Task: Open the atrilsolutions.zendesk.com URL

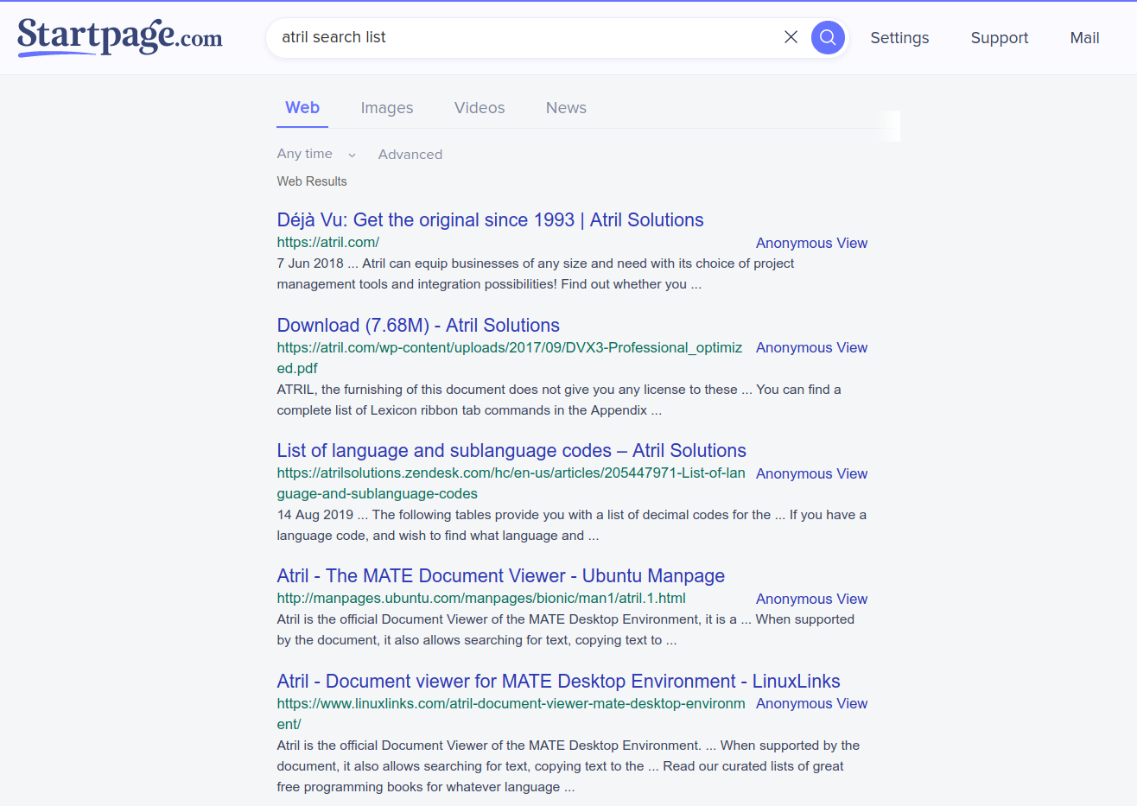Action: pos(511,483)
